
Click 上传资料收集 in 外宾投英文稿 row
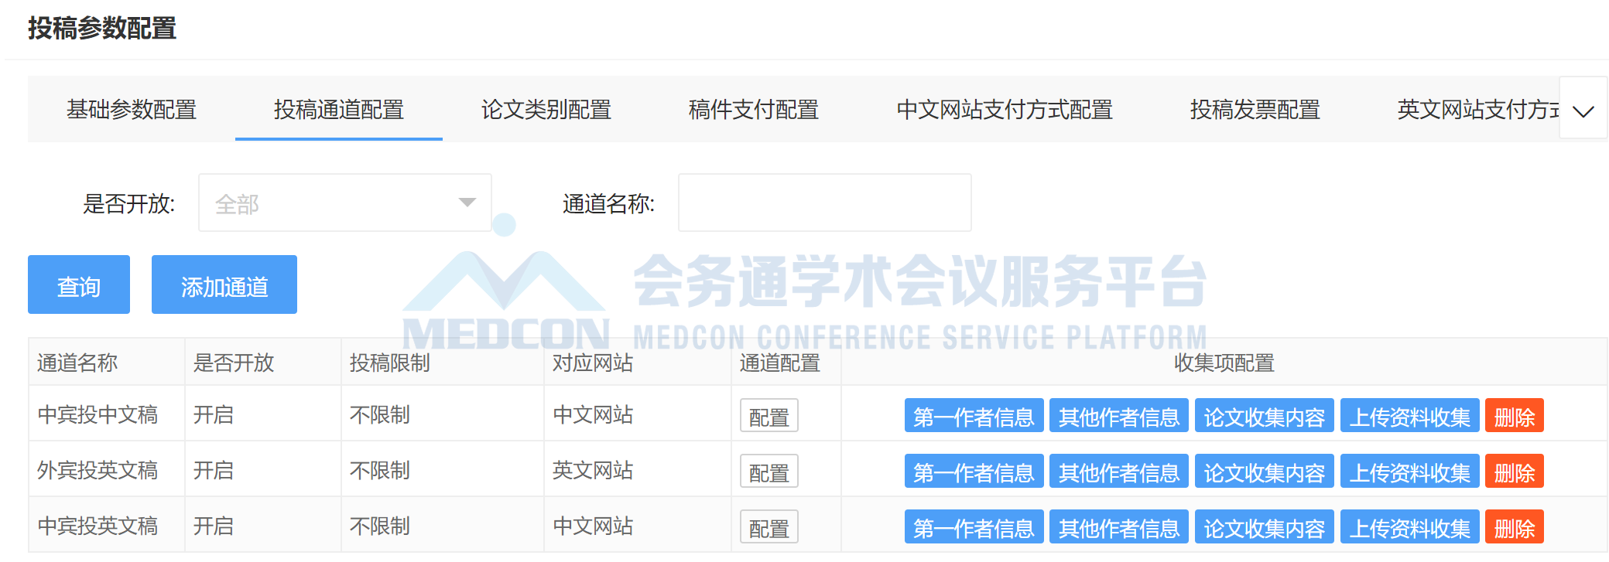(x=1409, y=472)
